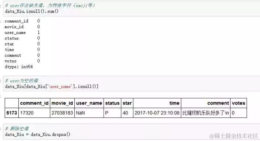The width and height of the screenshot is (260, 141).
Task: Click row index 5173 in table
Action: pos(12,113)
